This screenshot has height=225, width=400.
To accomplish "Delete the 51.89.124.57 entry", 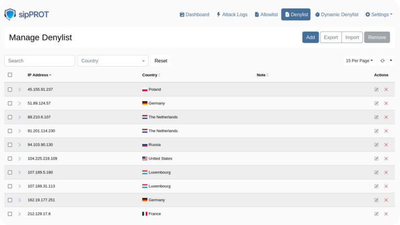I will click(386, 103).
